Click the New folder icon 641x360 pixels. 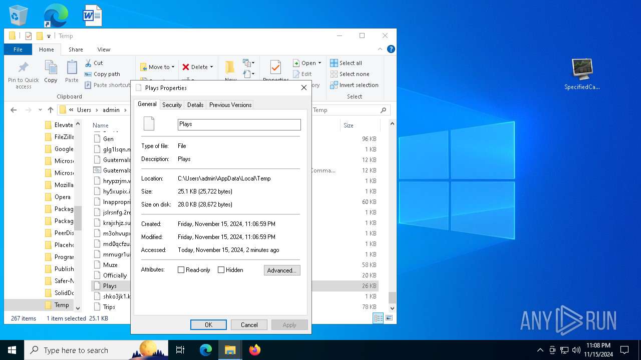pos(230,67)
